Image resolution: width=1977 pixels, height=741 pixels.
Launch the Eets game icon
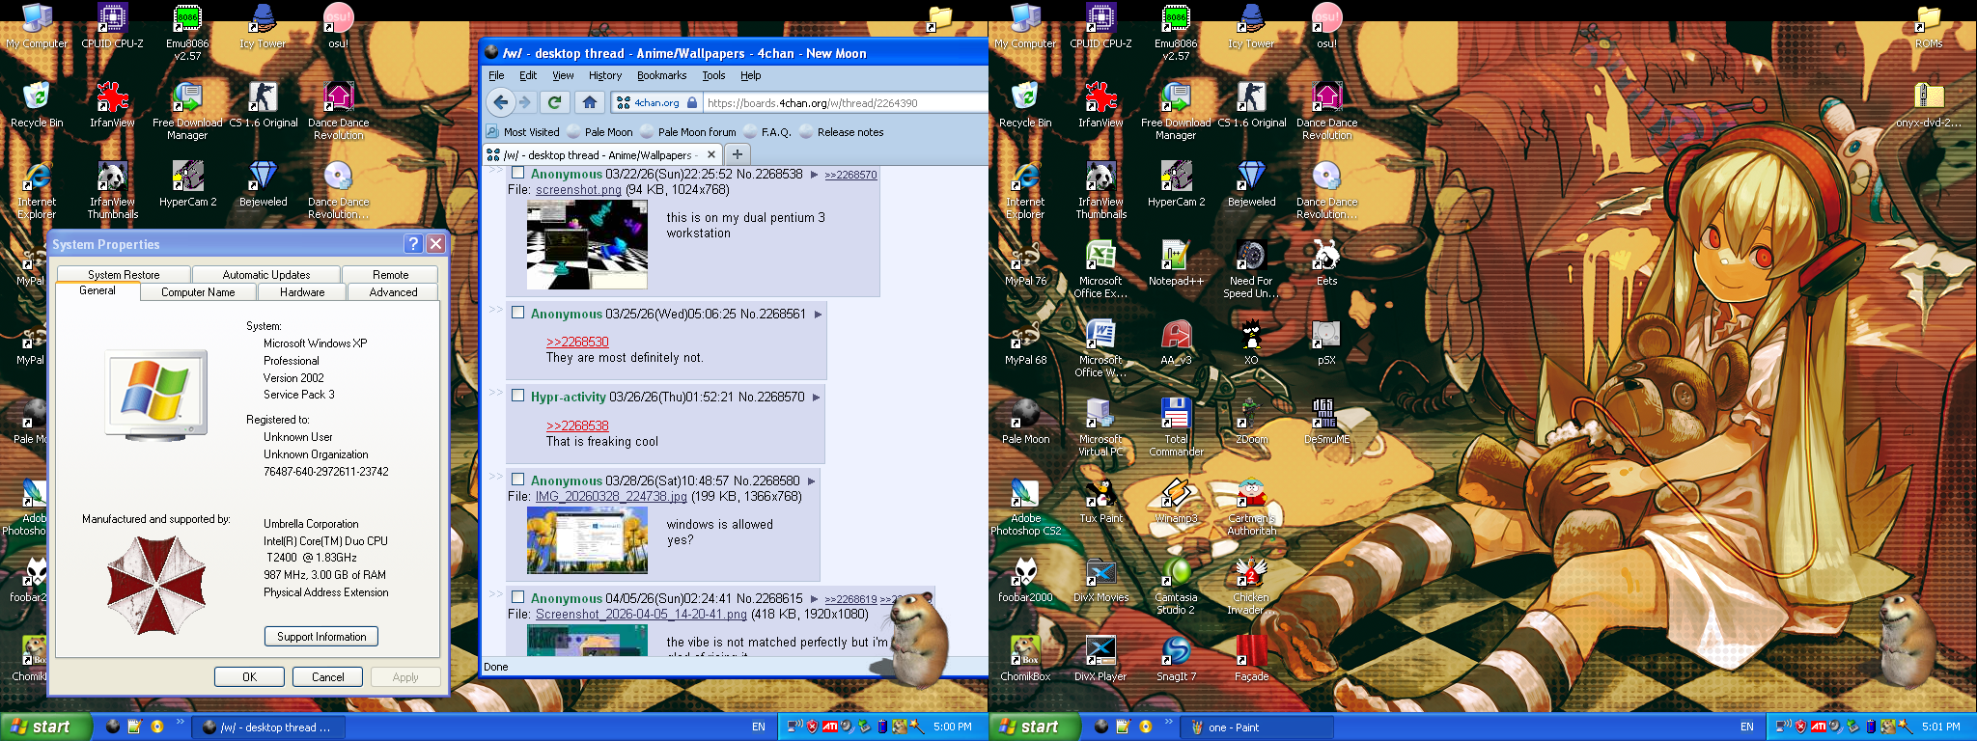point(1326,264)
